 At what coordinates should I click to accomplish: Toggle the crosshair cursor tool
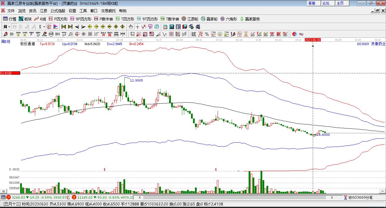(137, 27)
